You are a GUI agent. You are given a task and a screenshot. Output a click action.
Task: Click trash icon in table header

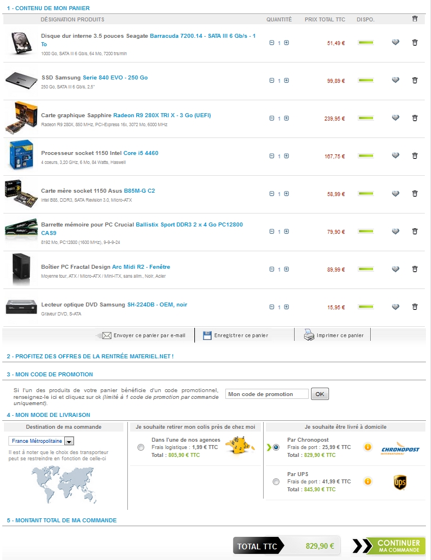click(x=415, y=19)
